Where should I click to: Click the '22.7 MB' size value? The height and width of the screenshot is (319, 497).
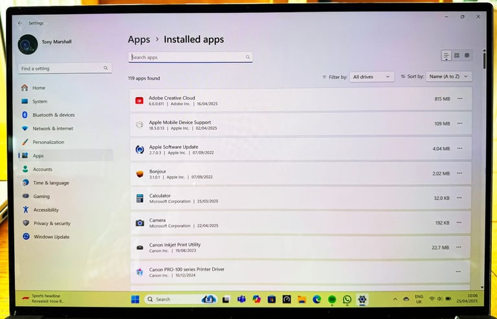[440, 247]
